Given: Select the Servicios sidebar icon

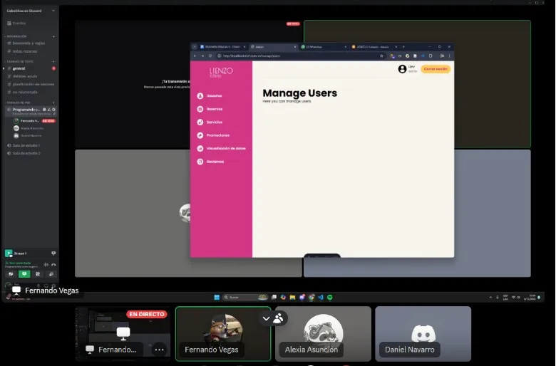Looking at the screenshot, I should coord(214,122).
